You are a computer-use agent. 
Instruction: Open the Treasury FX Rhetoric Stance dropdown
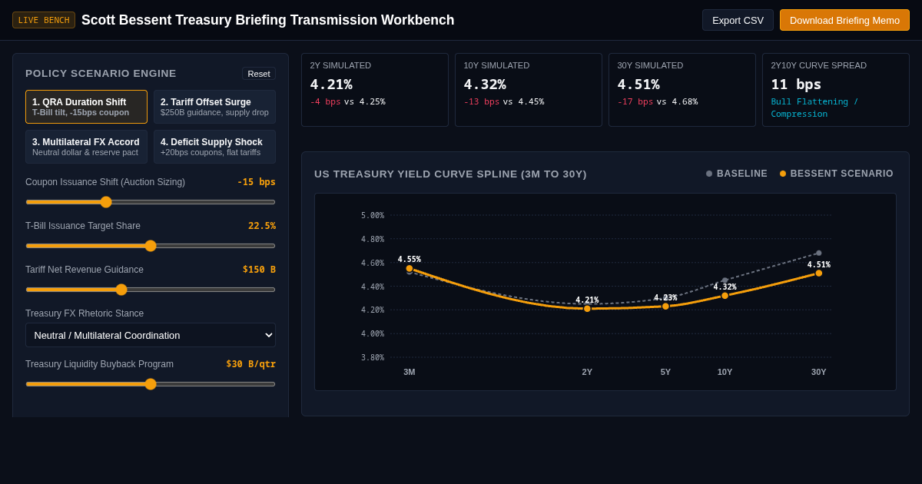151,335
